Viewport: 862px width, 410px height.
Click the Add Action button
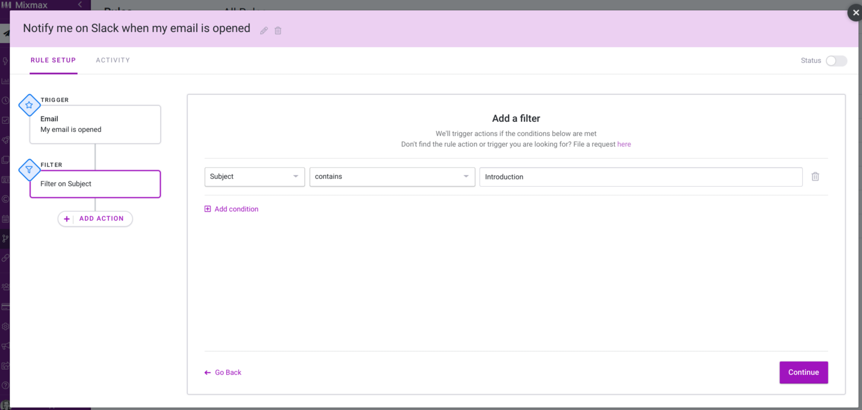(x=95, y=219)
